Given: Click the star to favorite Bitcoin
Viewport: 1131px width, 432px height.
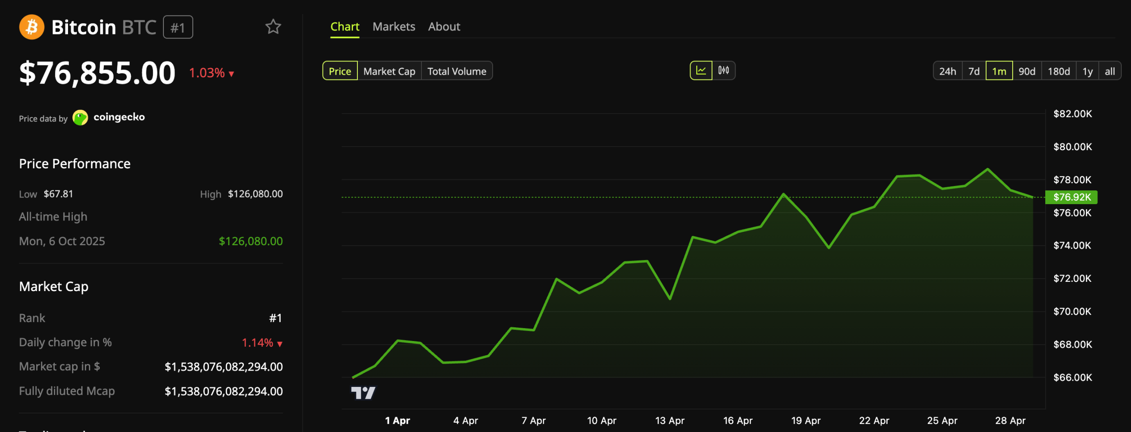Looking at the screenshot, I should pos(273,27).
